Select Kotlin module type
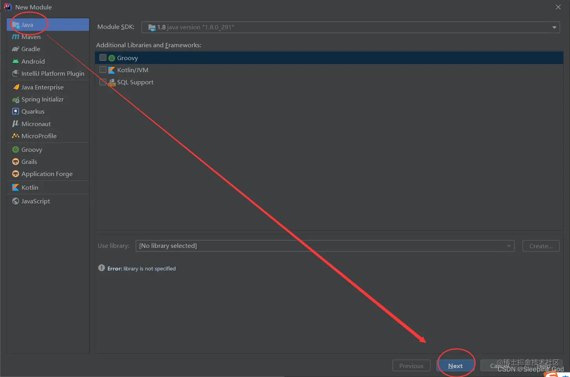This screenshot has width=570, height=377. [48, 187]
